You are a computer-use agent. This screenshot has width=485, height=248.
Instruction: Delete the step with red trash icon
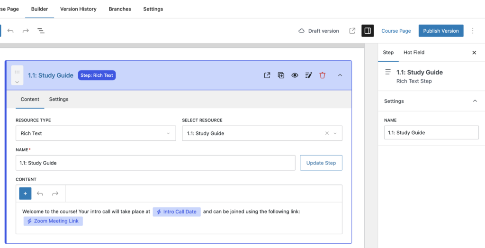tap(323, 75)
